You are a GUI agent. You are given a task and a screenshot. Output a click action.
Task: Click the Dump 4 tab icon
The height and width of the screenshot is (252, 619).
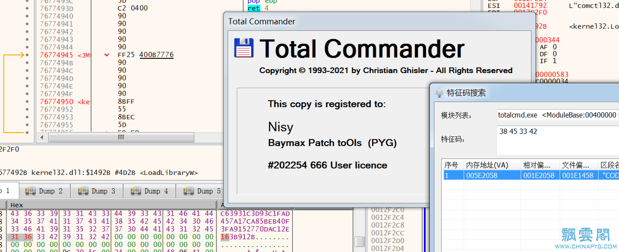136,191
